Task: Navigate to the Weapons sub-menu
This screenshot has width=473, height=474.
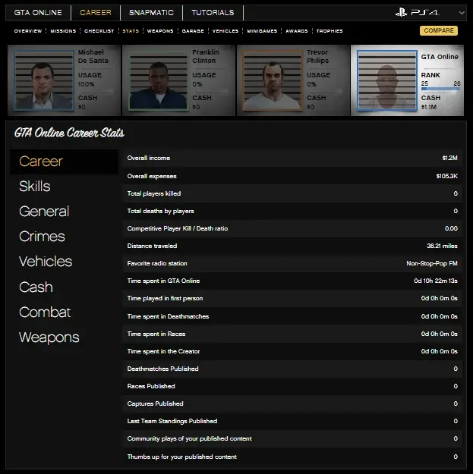Action: 159,31
